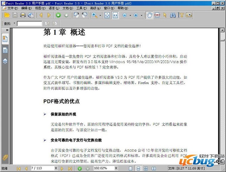
Task: Go to next page in status bar
Action: point(62,168)
